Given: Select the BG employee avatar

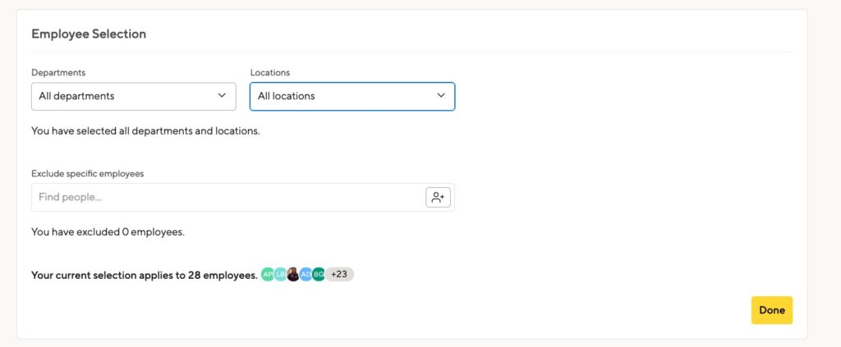Looking at the screenshot, I should 319,274.
